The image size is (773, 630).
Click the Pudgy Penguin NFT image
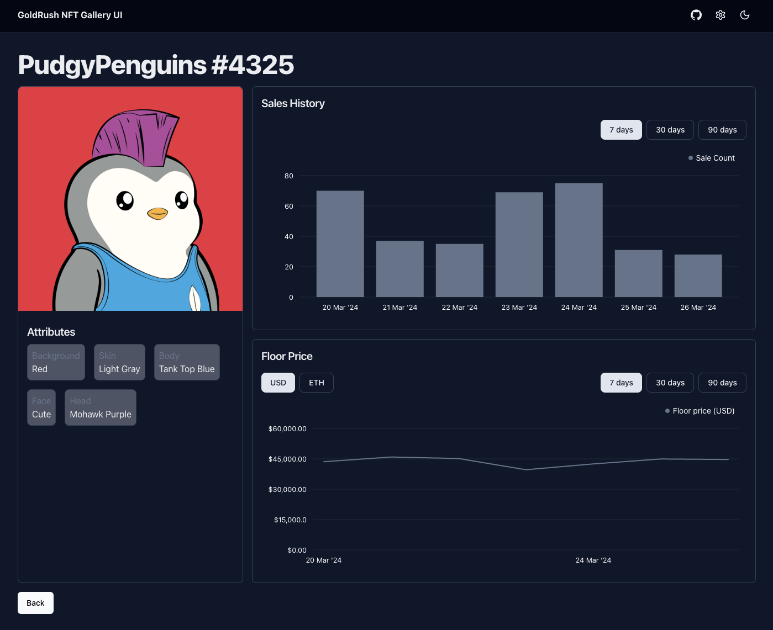point(130,199)
